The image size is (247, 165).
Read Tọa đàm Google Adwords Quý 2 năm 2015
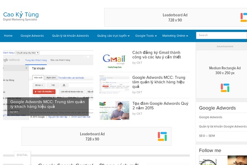pyautogui.click(x=160, y=106)
